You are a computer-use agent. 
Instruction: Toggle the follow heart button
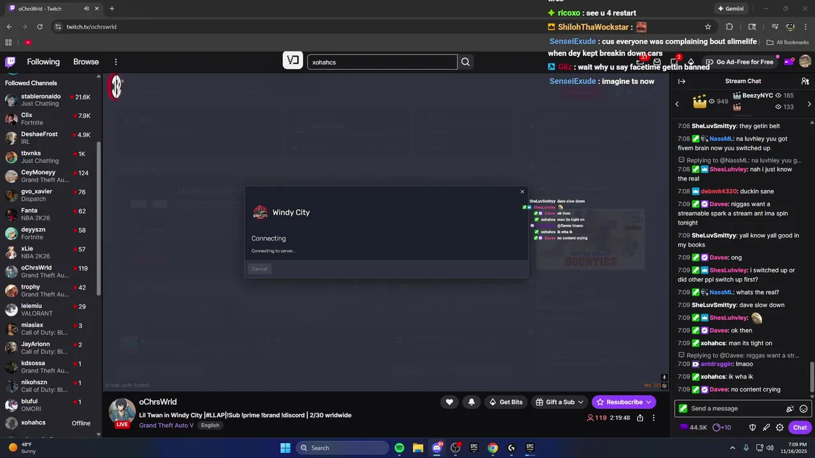(x=450, y=402)
